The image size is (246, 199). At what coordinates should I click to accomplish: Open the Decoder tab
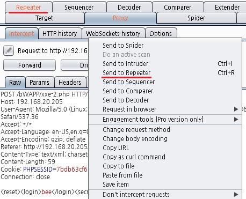(129, 8)
